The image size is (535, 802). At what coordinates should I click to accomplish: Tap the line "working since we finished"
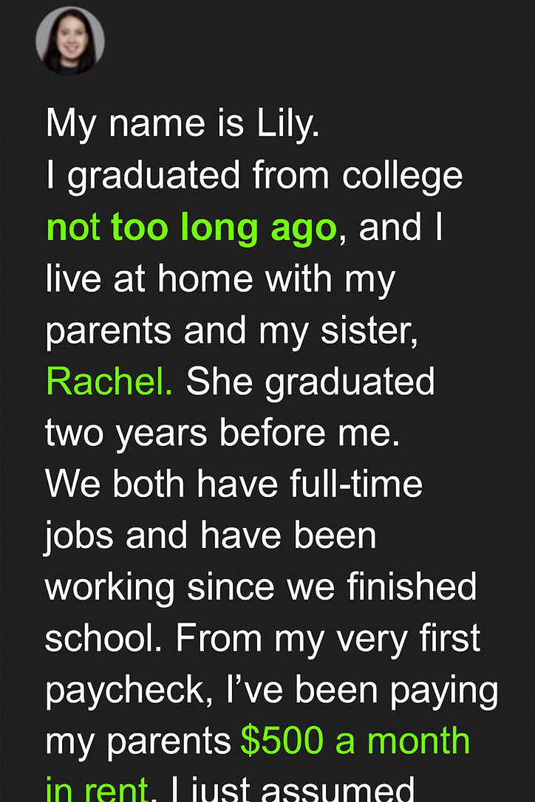click(x=261, y=588)
